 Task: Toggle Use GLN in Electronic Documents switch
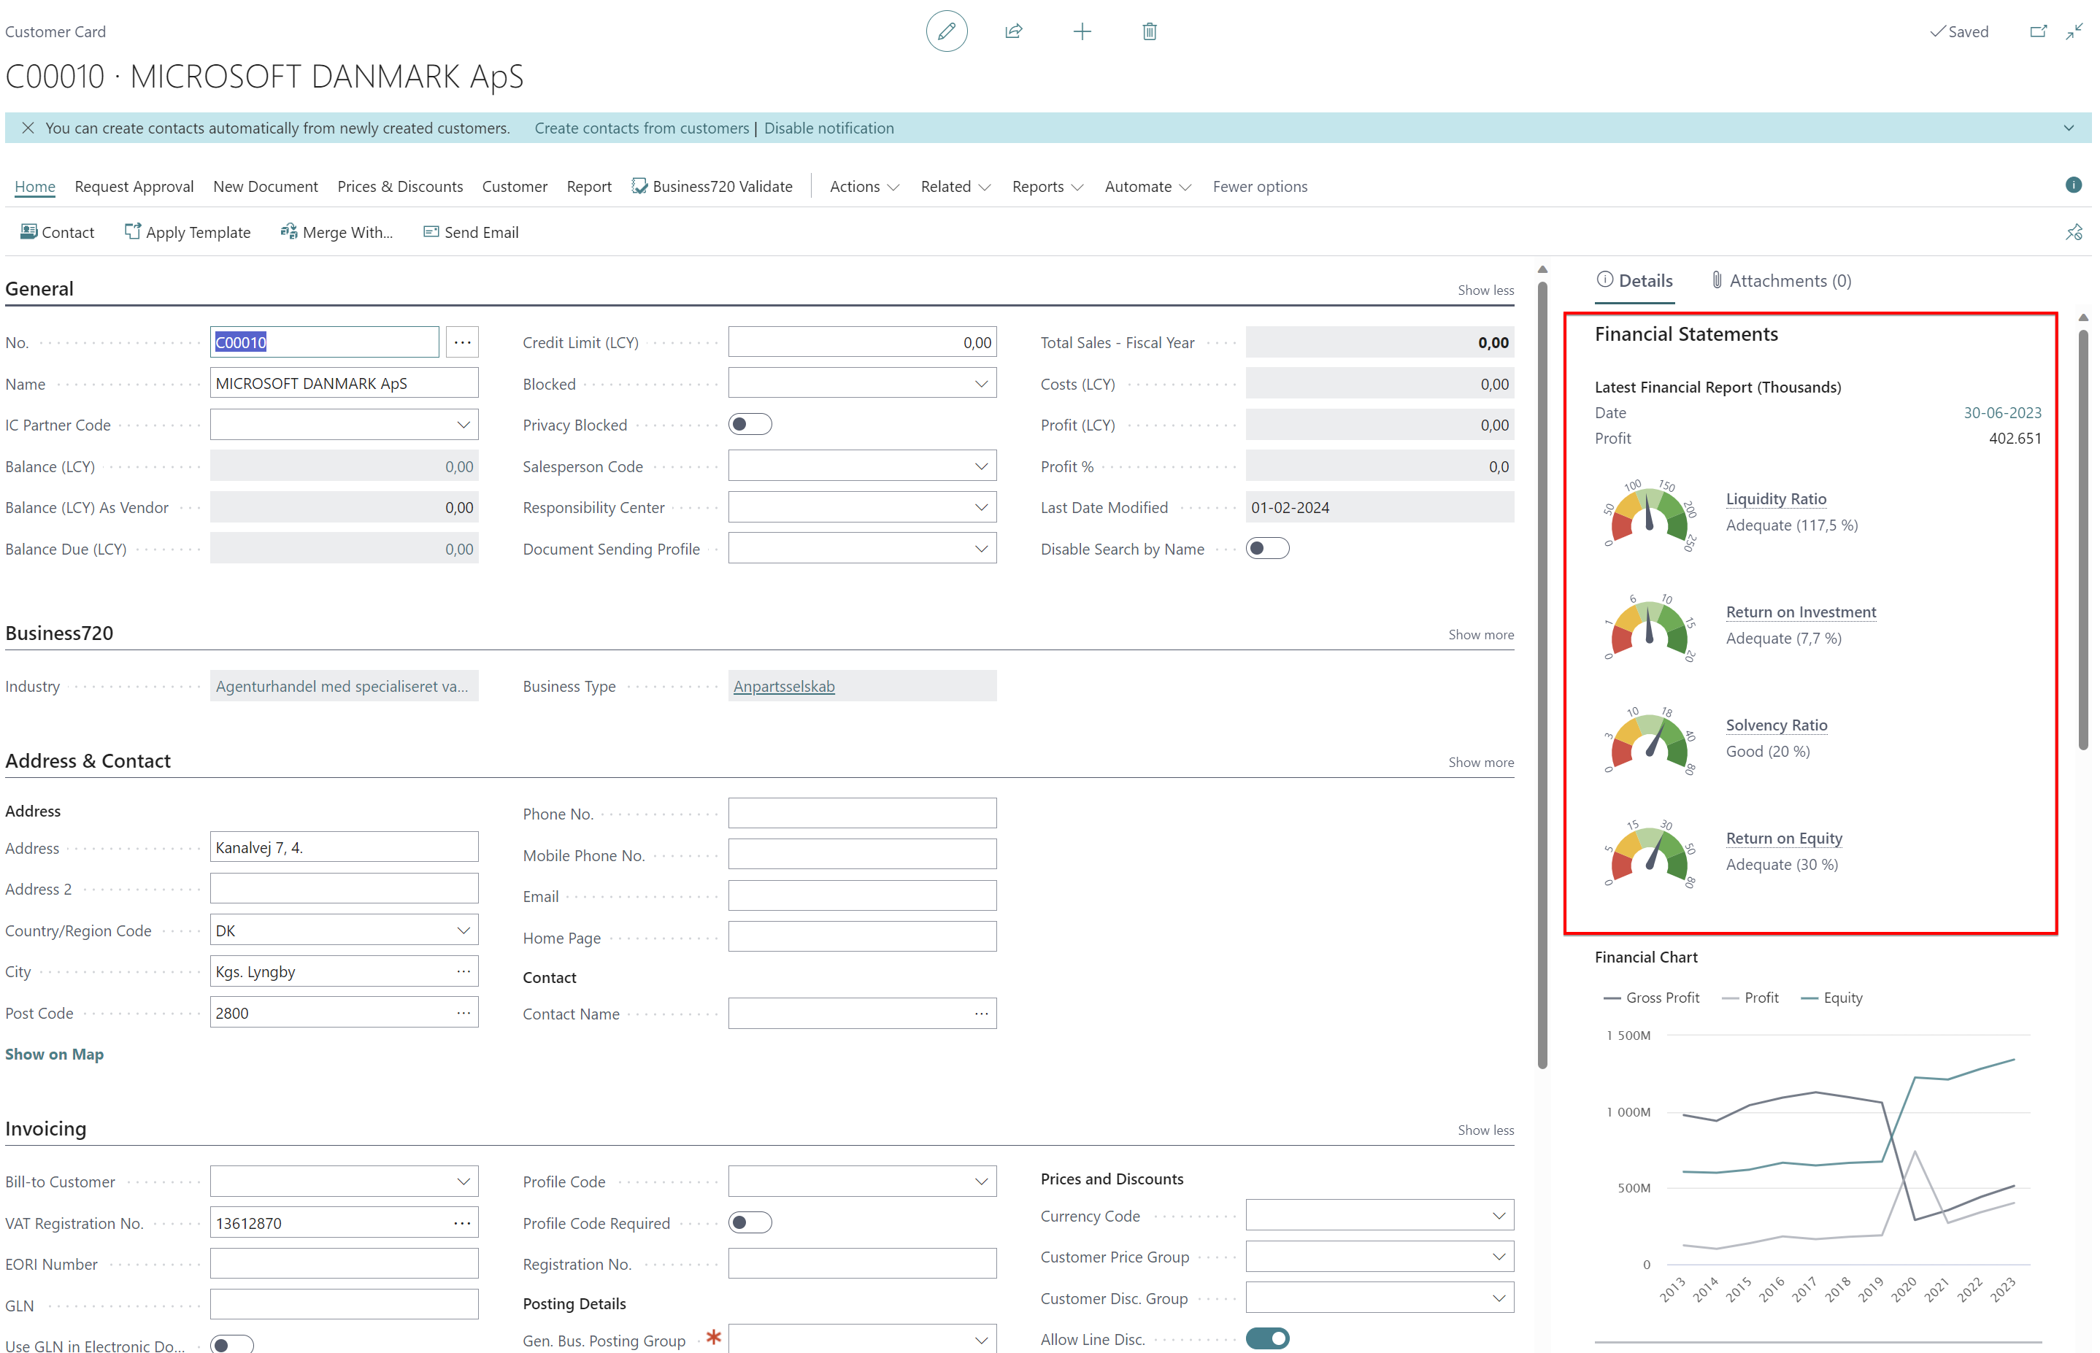pyautogui.click(x=232, y=1344)
